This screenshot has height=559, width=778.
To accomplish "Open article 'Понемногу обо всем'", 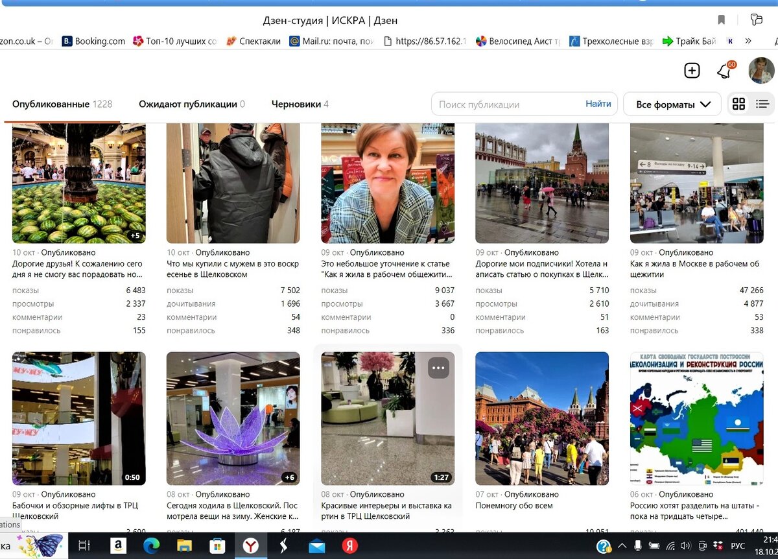I will (514, 505).
